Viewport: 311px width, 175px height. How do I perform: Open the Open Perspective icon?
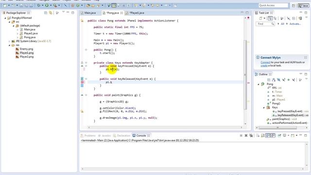point(294,5)
